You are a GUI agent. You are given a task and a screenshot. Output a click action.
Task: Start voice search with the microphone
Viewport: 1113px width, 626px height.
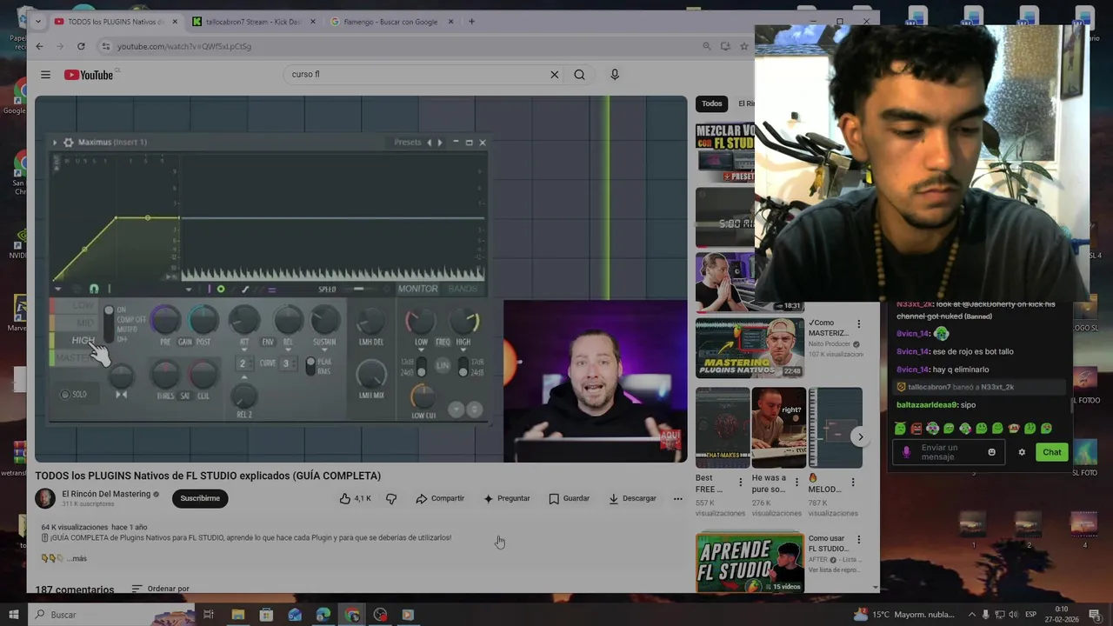click(x=615, y=75)
